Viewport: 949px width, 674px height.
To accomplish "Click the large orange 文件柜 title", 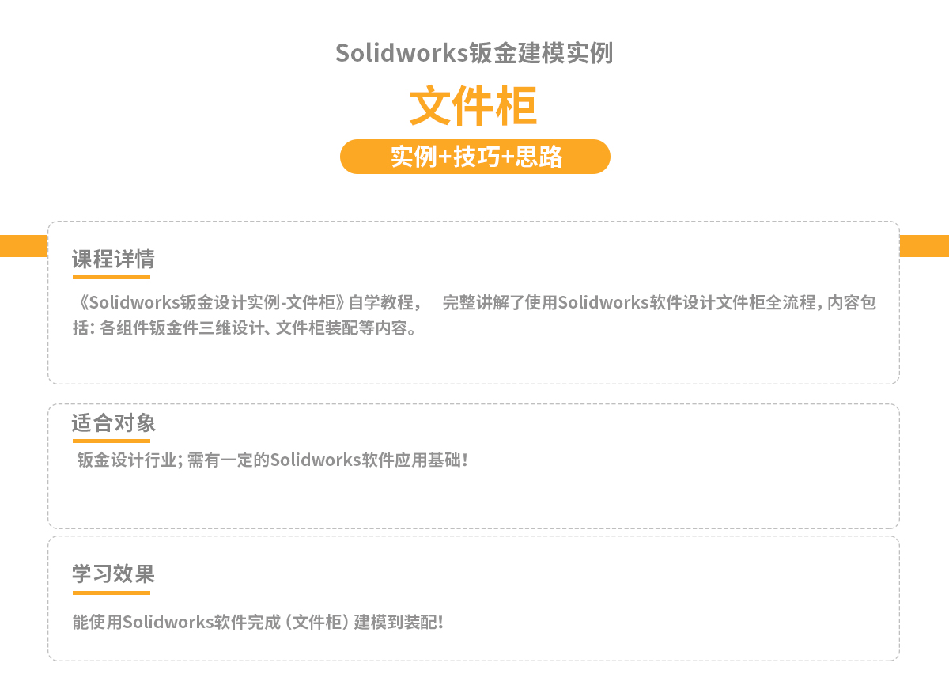I will point(474,106).
